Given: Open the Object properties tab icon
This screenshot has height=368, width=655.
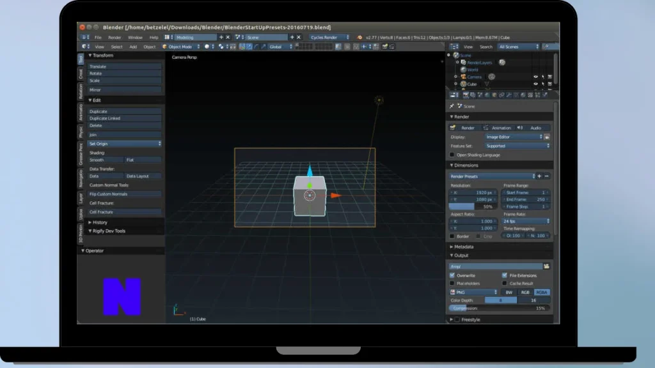Looking at the screenshot, I should tap(494, 95).
